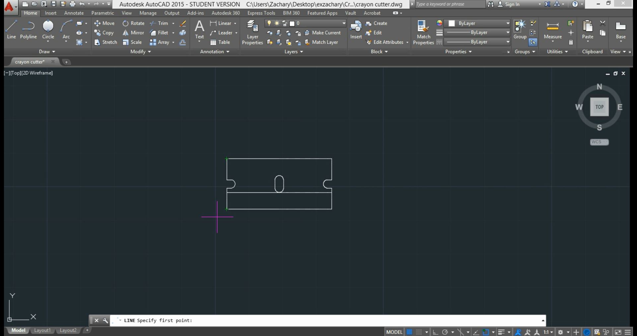The width and height of the screenshot is (637, 336).
Task: Open the Quick Calculator icon
Action: (571, 42)
